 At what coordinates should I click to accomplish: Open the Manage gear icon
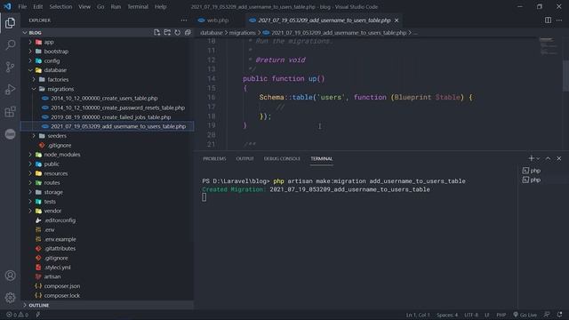[x=10, y=298]
